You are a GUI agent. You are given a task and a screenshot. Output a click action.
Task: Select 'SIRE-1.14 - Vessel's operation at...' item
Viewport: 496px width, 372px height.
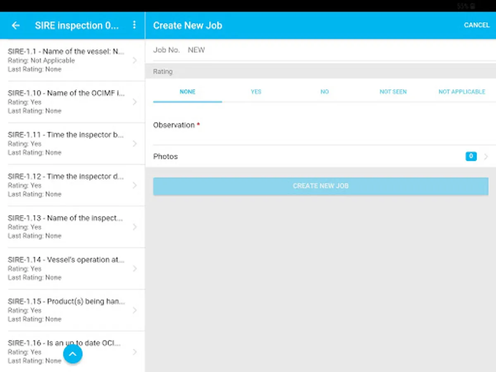tap(72, 269)
